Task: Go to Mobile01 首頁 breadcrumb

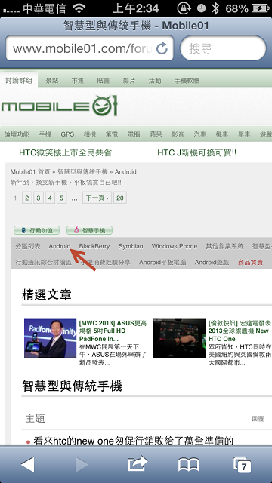Action: [x=30, y=172]
